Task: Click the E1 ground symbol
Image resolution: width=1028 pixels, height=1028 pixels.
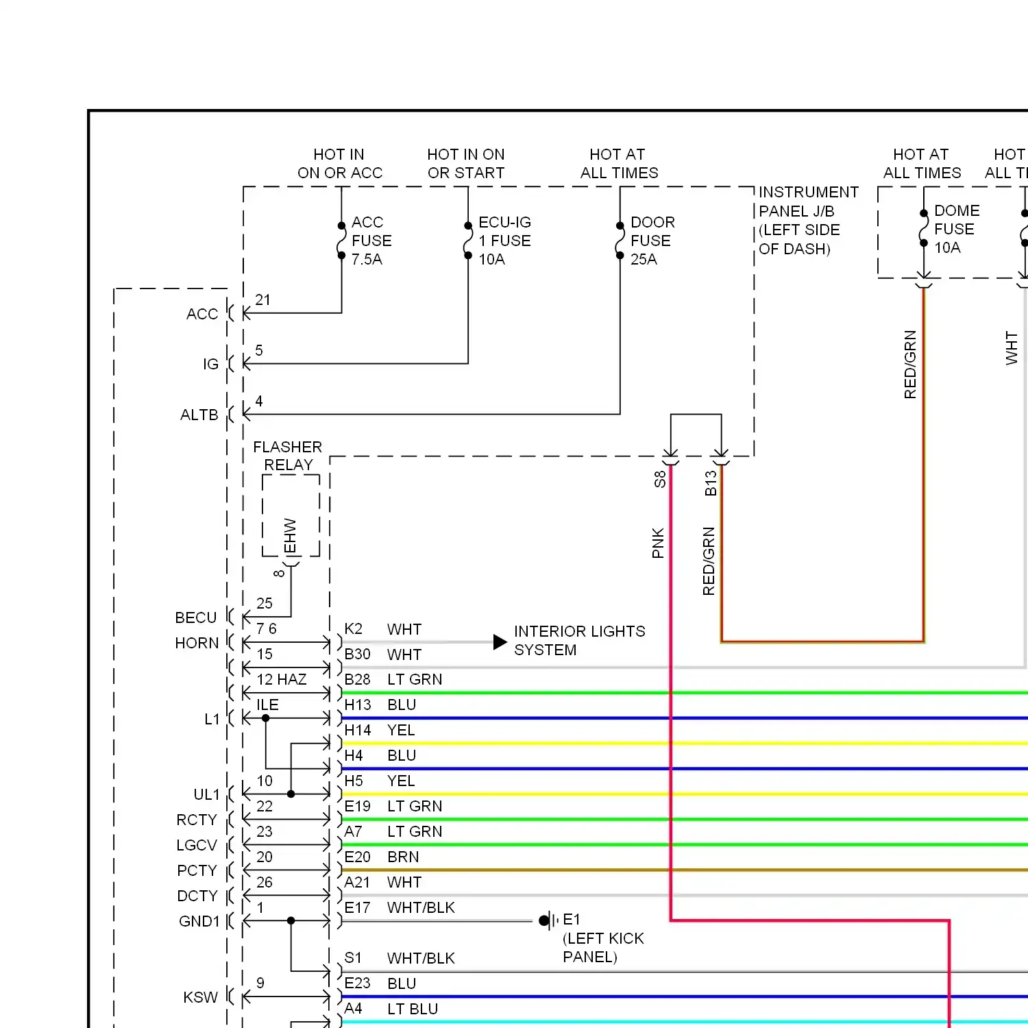Action: 549,920
